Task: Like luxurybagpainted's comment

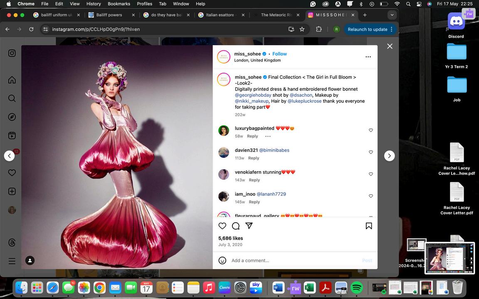Action: click(371, 130)
